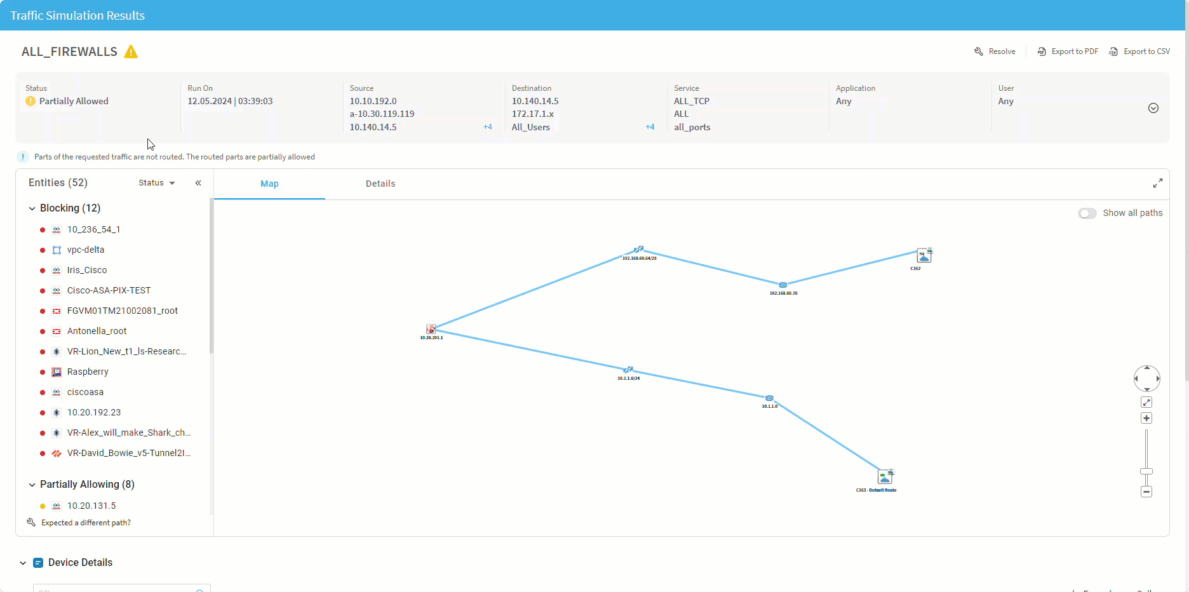Viewport: 1189px width, 592px height.
Task: Switch to the Details tab
Action: pyautogui.click(x=380, y=184)
